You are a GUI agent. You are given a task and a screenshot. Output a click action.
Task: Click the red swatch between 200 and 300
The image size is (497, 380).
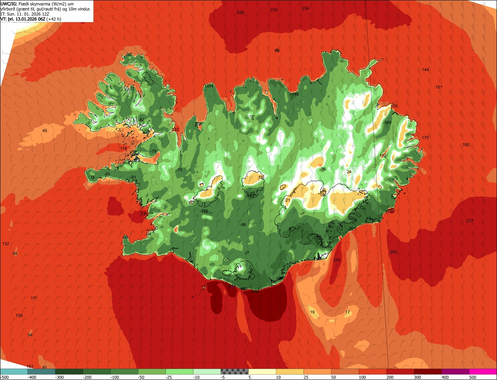pyautogui.click(x=400, y=372)
